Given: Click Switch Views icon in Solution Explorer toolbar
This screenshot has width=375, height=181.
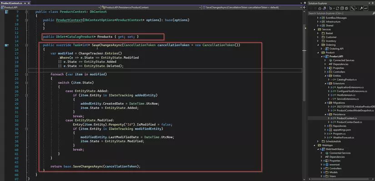Looking at the screenshot, I should [x=324, y=8].
